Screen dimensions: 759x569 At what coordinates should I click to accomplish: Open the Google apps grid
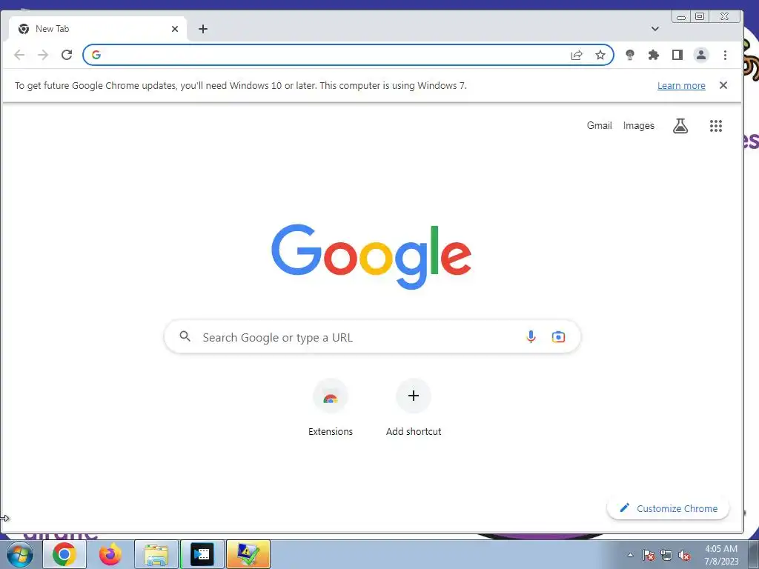[716, 126]
